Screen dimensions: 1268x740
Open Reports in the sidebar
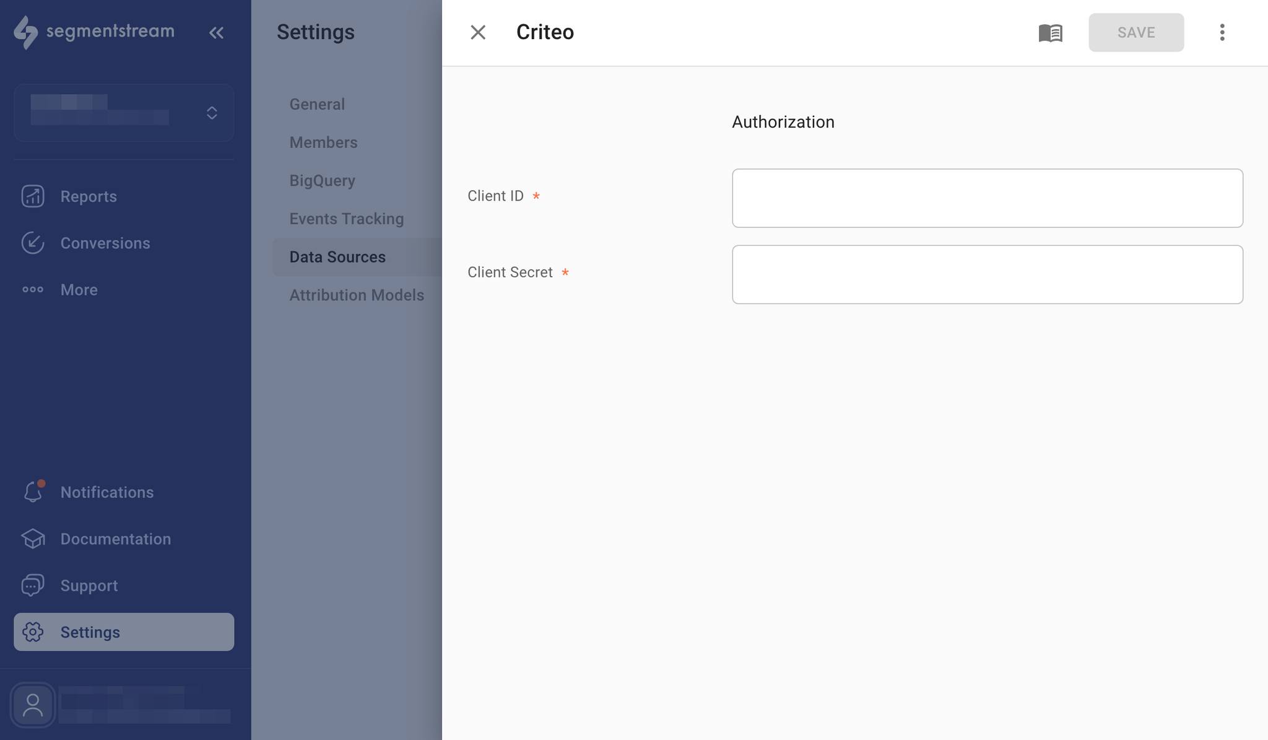click(89, 196)
